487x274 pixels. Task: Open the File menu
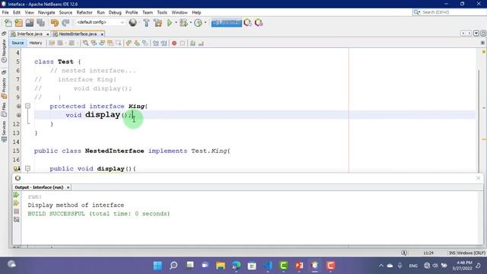tap(5, 12)
